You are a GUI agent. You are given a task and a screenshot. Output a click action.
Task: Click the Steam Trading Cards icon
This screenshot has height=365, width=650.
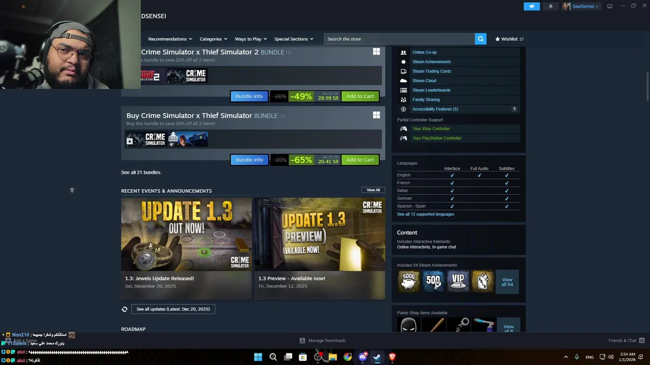tap(403, 71)
